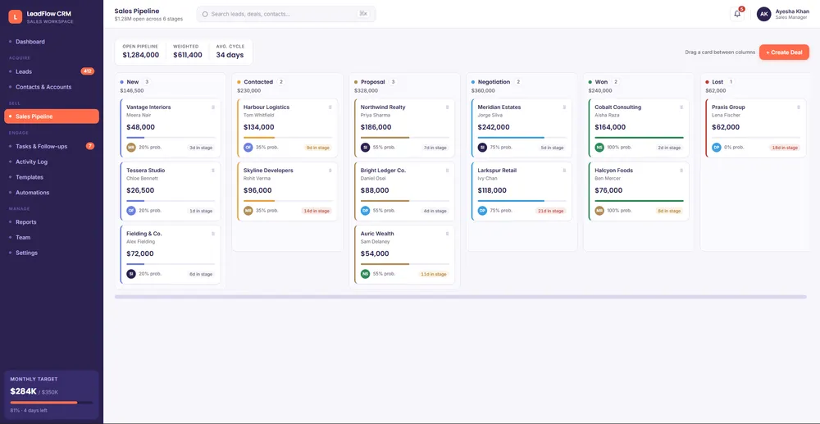The height and width of the screenshot is (424, 820).
Task: Click search magnifier icon in search bar
Action: pyautogui.click(x=205, y=14)
